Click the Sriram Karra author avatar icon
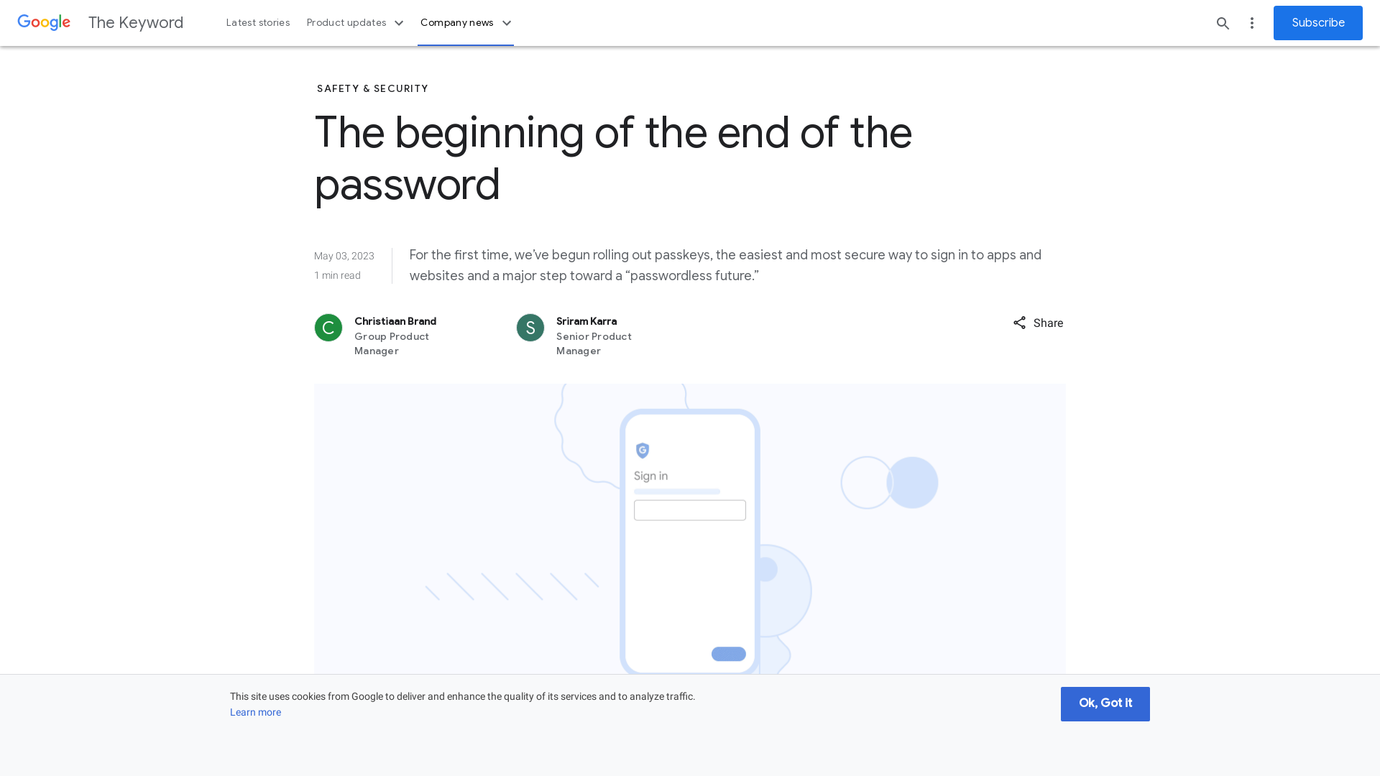 pyautogui.click(x=530, y=328)
